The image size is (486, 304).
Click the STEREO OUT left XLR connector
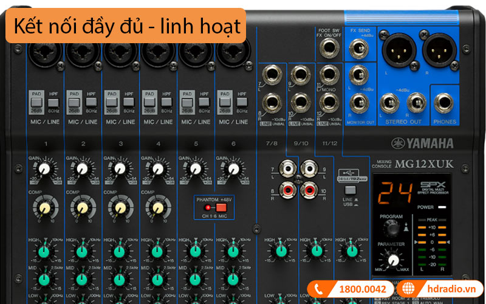[399, 50]
